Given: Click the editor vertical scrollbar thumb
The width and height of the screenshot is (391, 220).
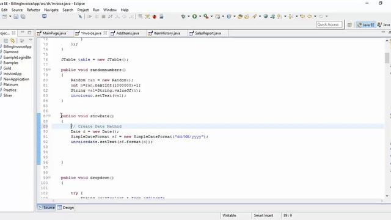Looking at the screenshot, I should click(387, 58).
